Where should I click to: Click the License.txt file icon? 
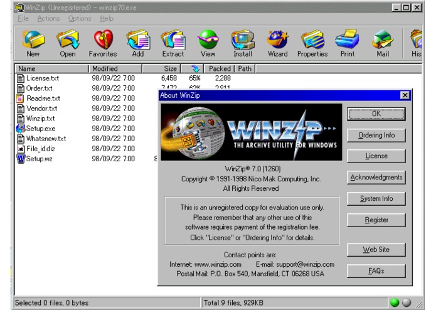coord(21,78)
